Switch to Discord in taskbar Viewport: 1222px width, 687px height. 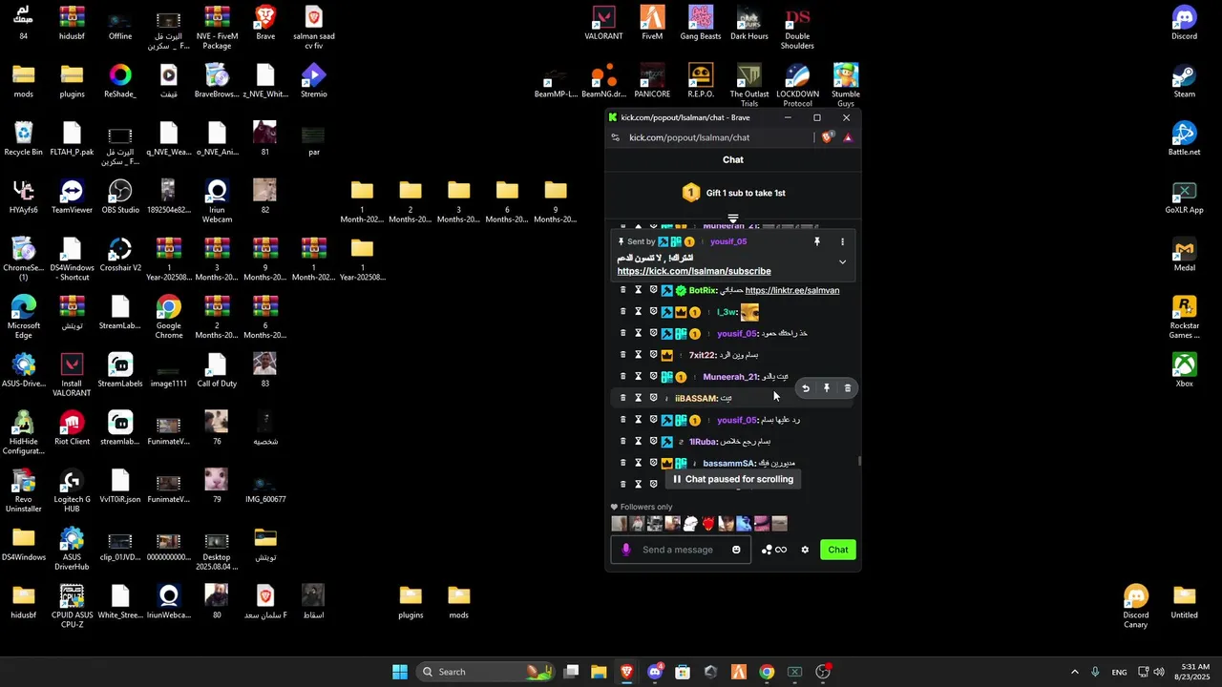(x=655, y=672)
